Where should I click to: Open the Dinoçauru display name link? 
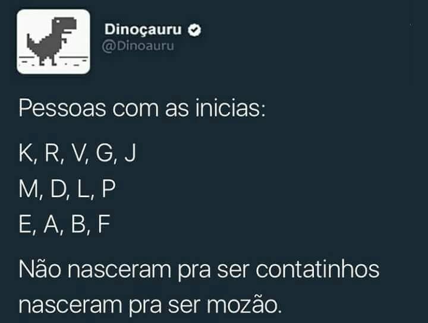pyautogui.click(x=143, y=30)
